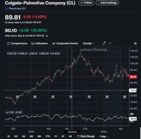Click the star Follow button
The height and width of the screenshot is (139, 141).
pos(86,3)
